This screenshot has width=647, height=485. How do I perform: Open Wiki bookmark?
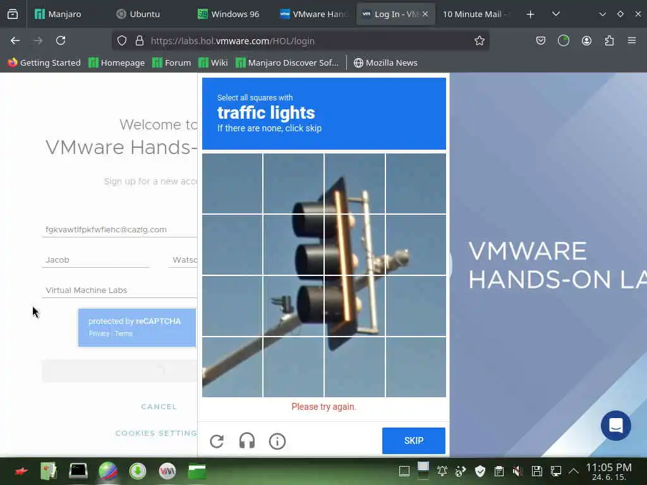(213, 63)
